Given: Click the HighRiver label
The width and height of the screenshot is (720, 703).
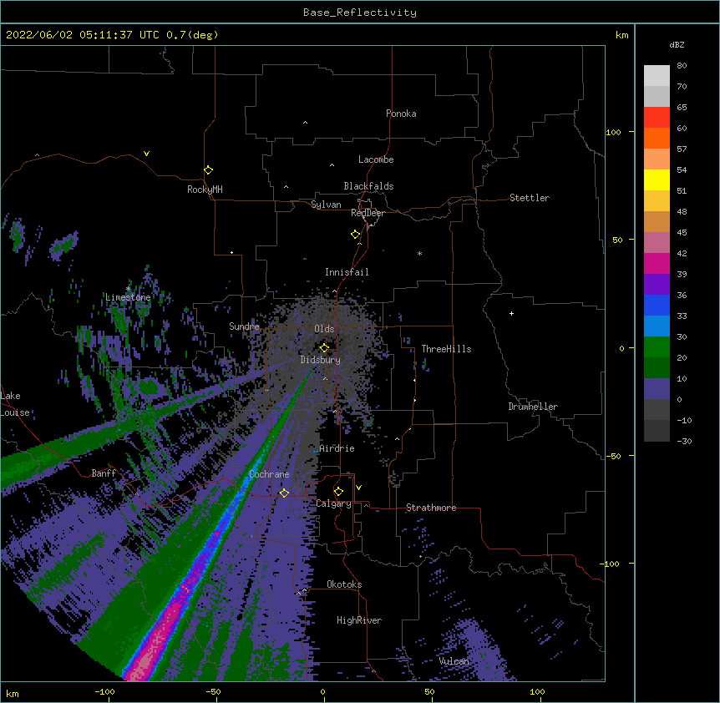Looking at the screenshot, I should click(358, 620).
